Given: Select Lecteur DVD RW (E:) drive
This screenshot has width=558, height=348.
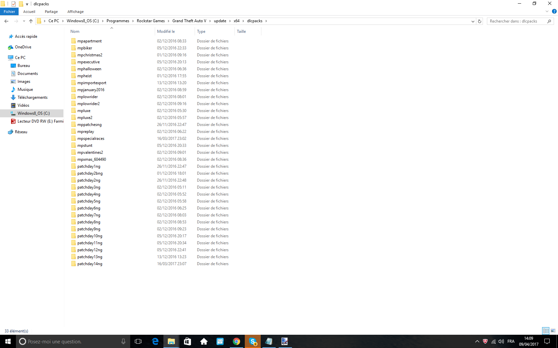Looking at the screenshot, I should point(37,121).
